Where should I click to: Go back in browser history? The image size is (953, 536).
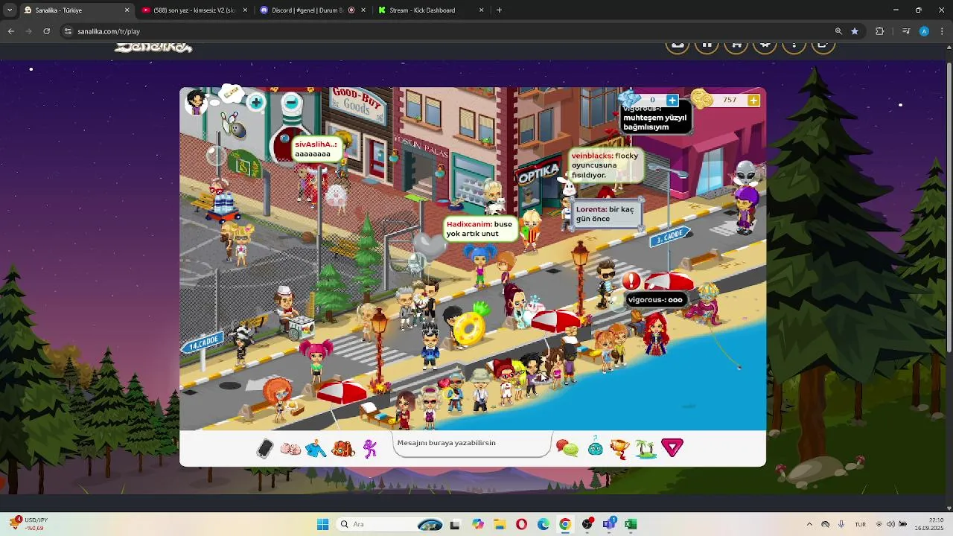tap(10, 31)
